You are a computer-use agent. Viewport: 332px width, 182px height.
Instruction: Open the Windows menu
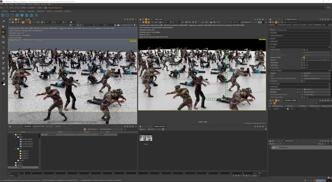(x=36, y=4)
